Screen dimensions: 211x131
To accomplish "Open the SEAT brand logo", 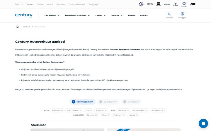I will (x=158, y=4).
